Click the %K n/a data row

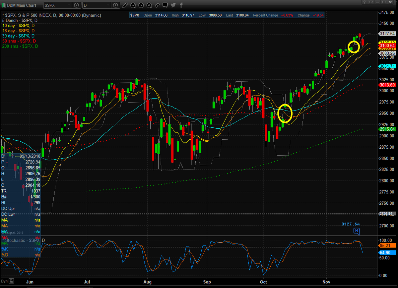click(21, 249)
